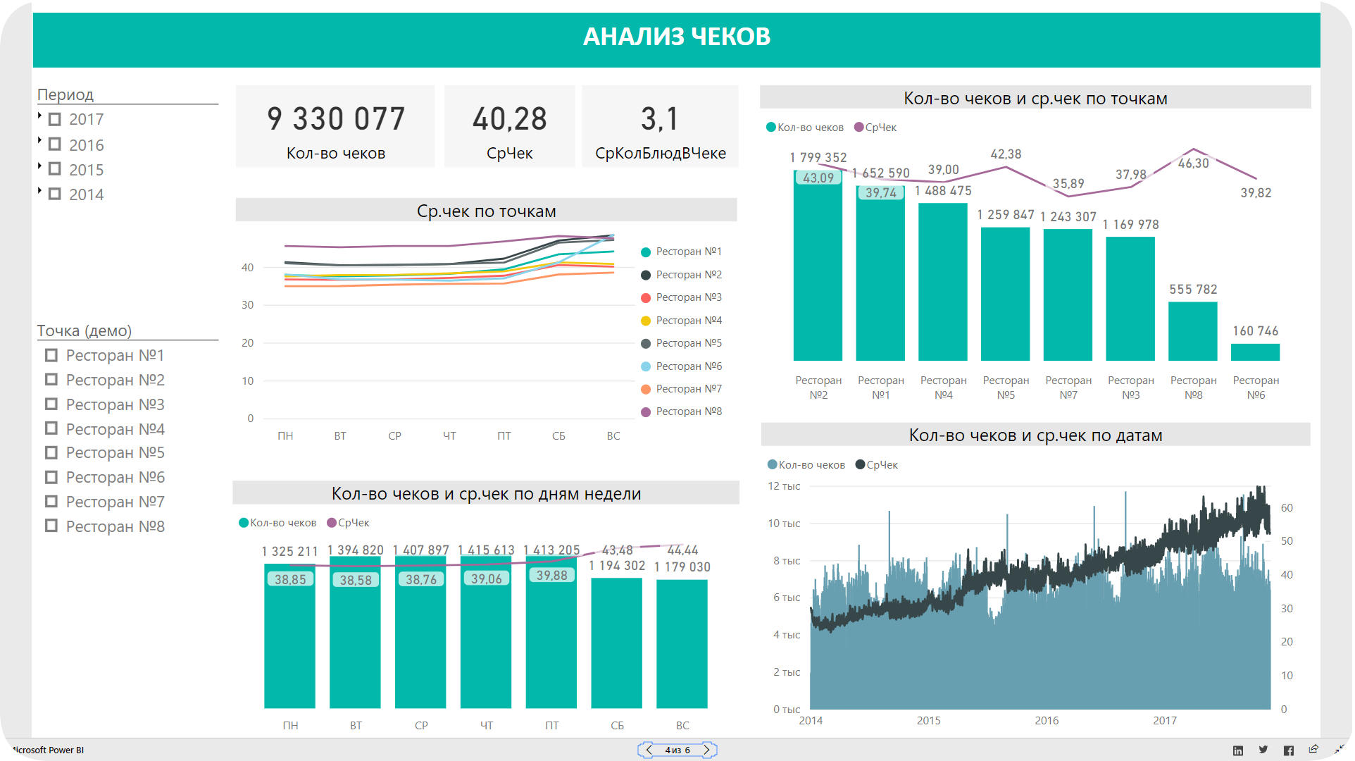Enable the Ресторан №8 filter checkbox
The width and height of the screenshot is (1355, 761).
pyautogui.click(x=51, y=526)
